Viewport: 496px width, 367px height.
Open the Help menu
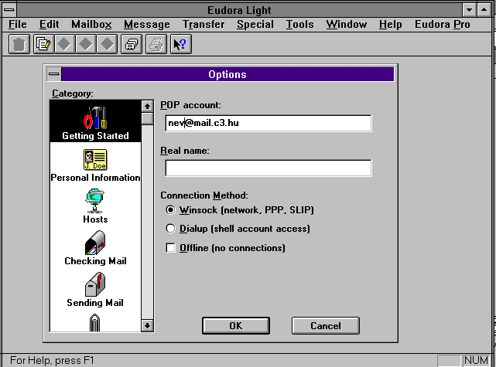(x=390, y=24)
